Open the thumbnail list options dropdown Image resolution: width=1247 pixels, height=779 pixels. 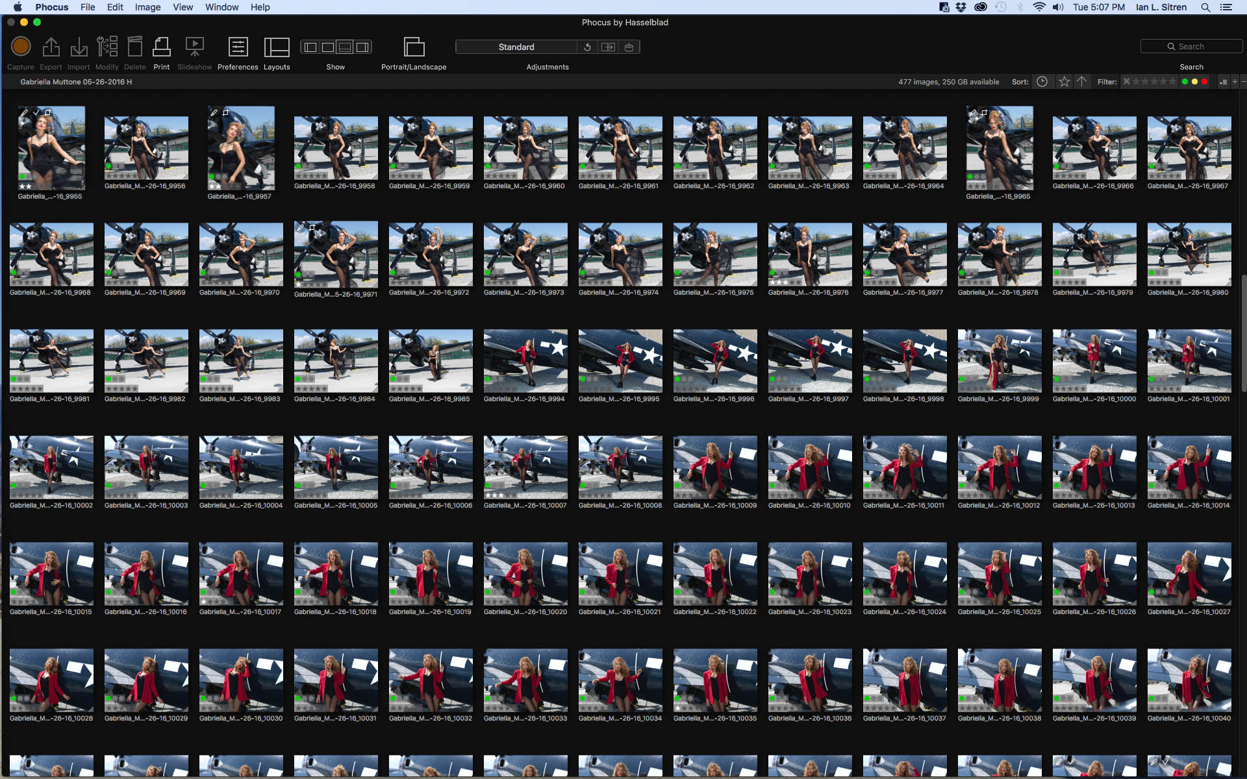pos(1223,82)
